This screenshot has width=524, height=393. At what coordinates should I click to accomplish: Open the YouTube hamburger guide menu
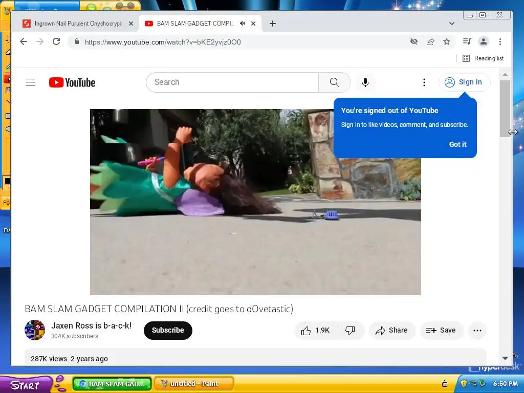31,82
